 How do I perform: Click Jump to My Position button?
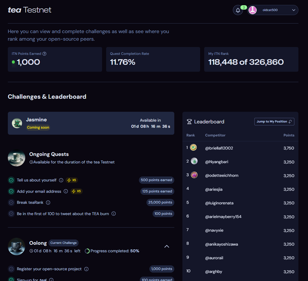tap(274, 121)
